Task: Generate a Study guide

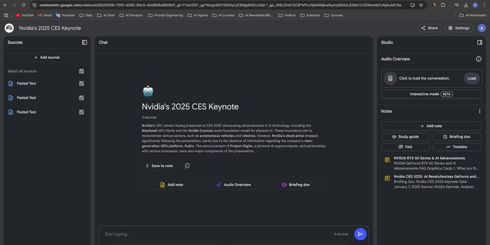Action: pyautogui.click(x=406, y=137)
